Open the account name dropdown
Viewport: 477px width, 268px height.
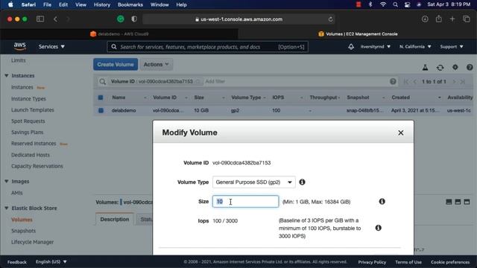pos(375,47)
